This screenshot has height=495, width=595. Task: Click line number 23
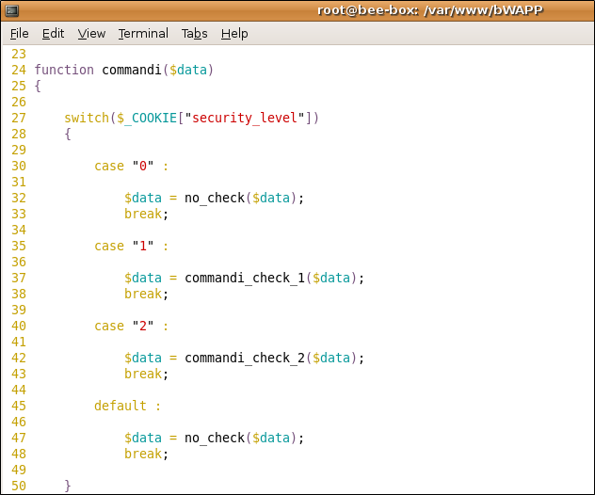coord(19,54)
